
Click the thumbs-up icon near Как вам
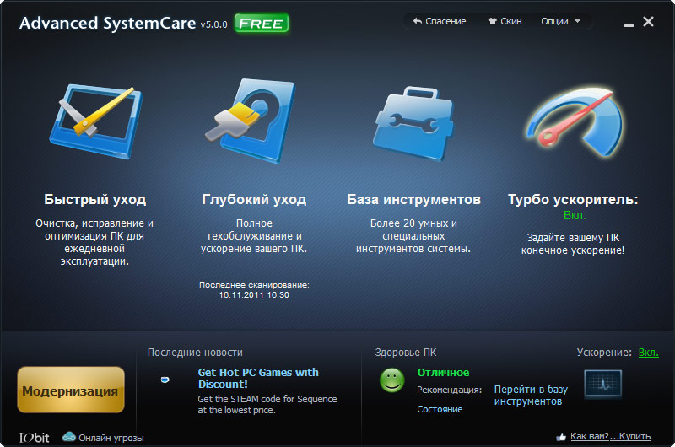tap(560, 437)
